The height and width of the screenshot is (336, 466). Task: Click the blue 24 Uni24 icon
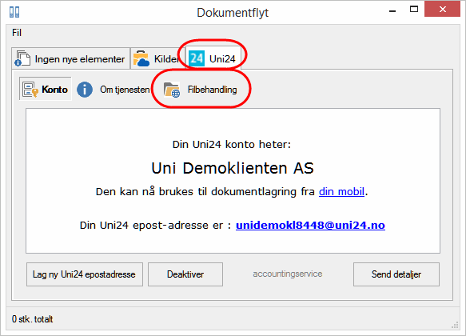pos(197,58)
